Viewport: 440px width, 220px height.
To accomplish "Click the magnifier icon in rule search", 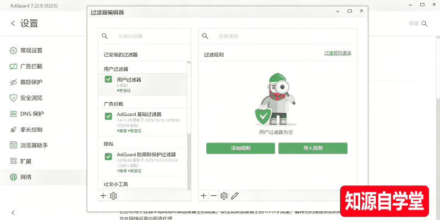I will point(205,36).
